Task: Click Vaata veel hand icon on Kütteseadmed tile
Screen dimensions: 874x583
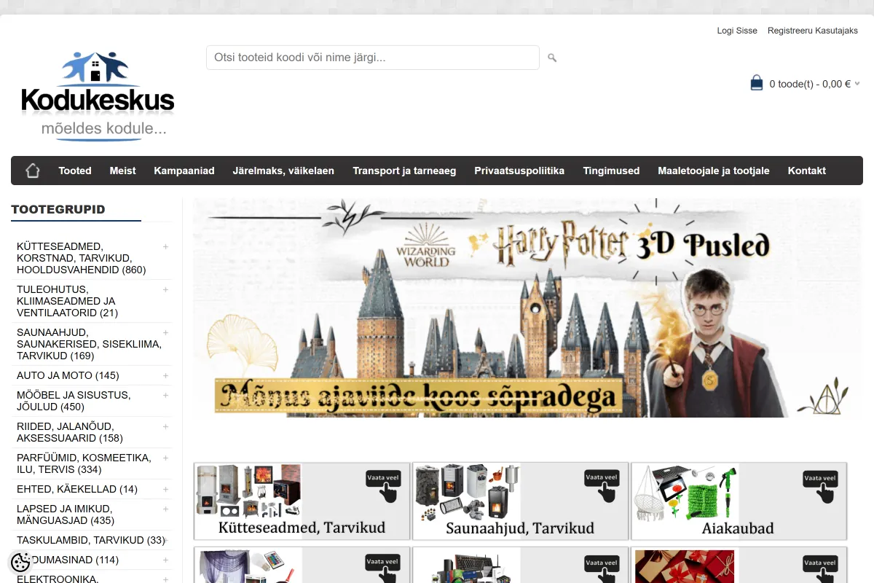Action: click(x=383, y=486)
